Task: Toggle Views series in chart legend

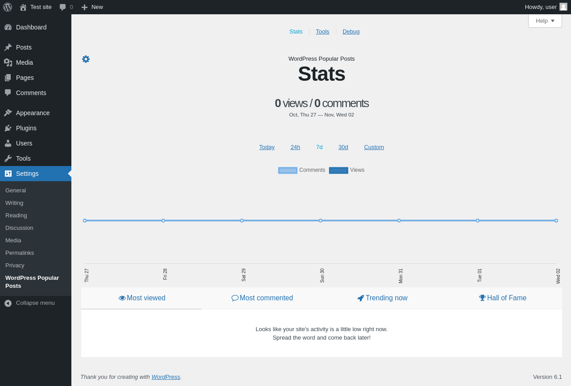Action: (x=347, y=170)
